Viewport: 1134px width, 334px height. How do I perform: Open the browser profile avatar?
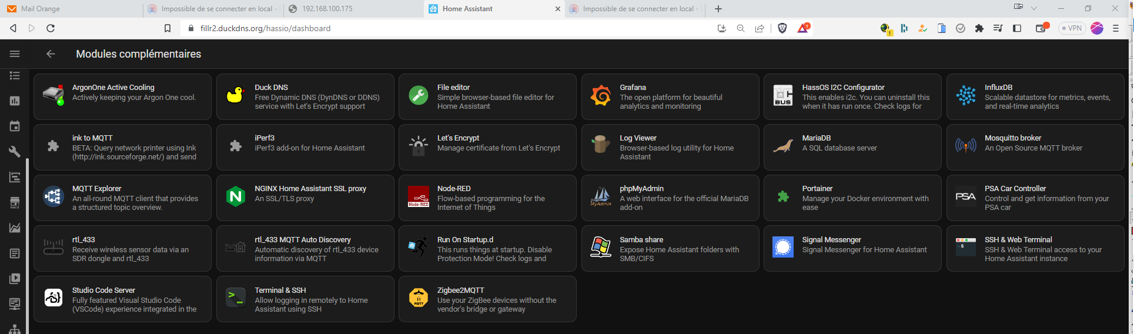(1097, 28)
